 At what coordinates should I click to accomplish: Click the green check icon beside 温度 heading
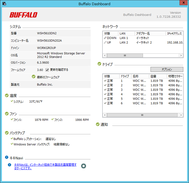pyautogui.click(x=7, y=95)
